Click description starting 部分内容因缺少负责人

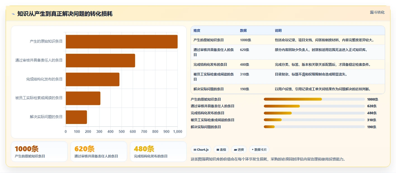321,50
